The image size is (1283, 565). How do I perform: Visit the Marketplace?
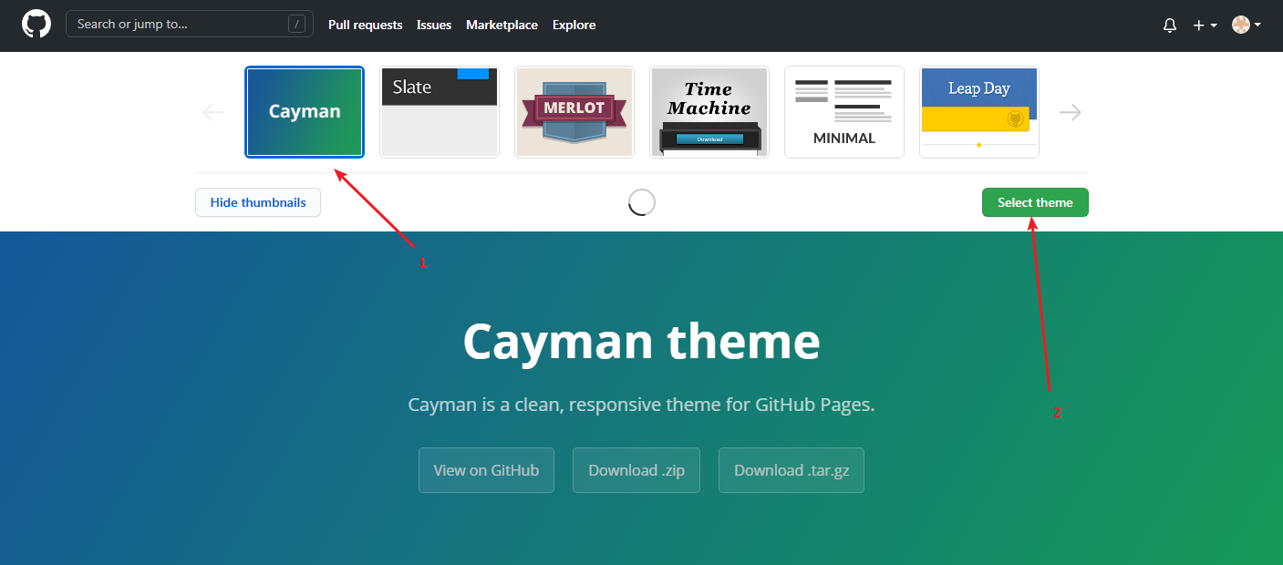(x=502, y=25)
